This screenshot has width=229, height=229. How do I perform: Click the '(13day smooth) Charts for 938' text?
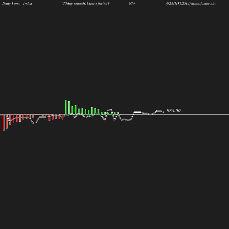click(x=86, y=3)
